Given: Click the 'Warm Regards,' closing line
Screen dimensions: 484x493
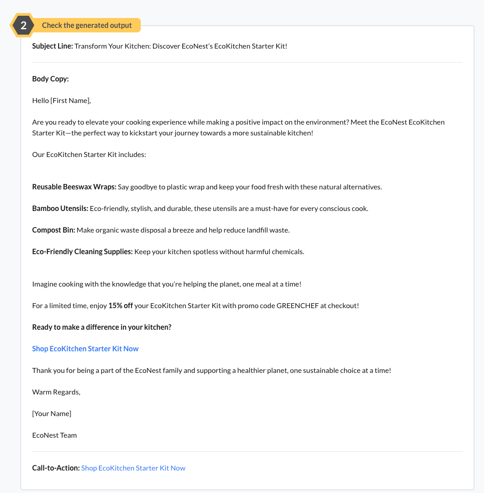Looking at the screenshot, I should tap(56, 392).
